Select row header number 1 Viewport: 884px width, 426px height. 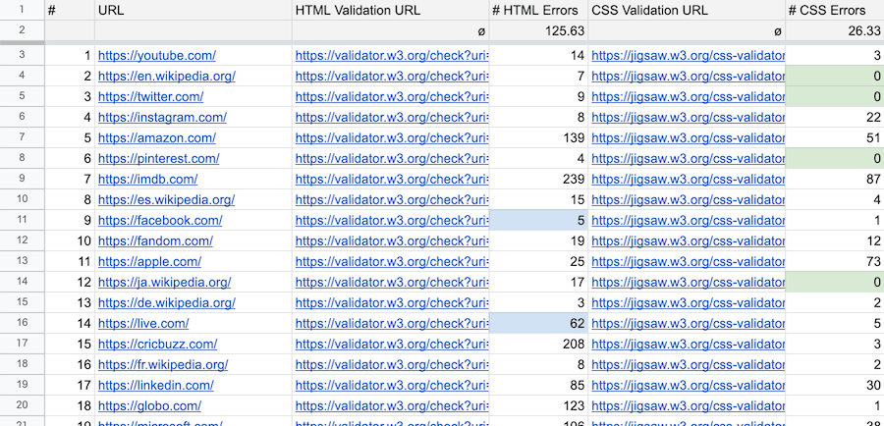tap(22, 10)
